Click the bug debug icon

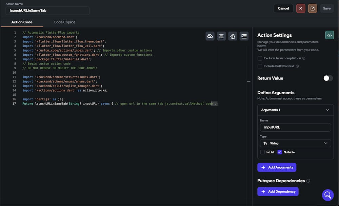click(233, 36)
